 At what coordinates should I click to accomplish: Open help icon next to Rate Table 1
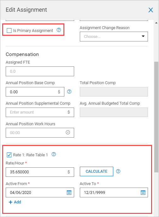pyautogui.click(x=54, y=154)
